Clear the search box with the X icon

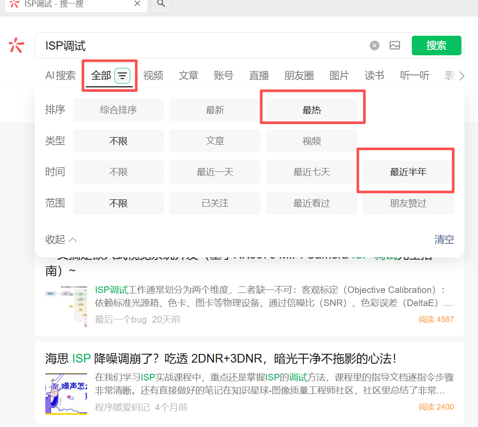(x=374, y=45)
